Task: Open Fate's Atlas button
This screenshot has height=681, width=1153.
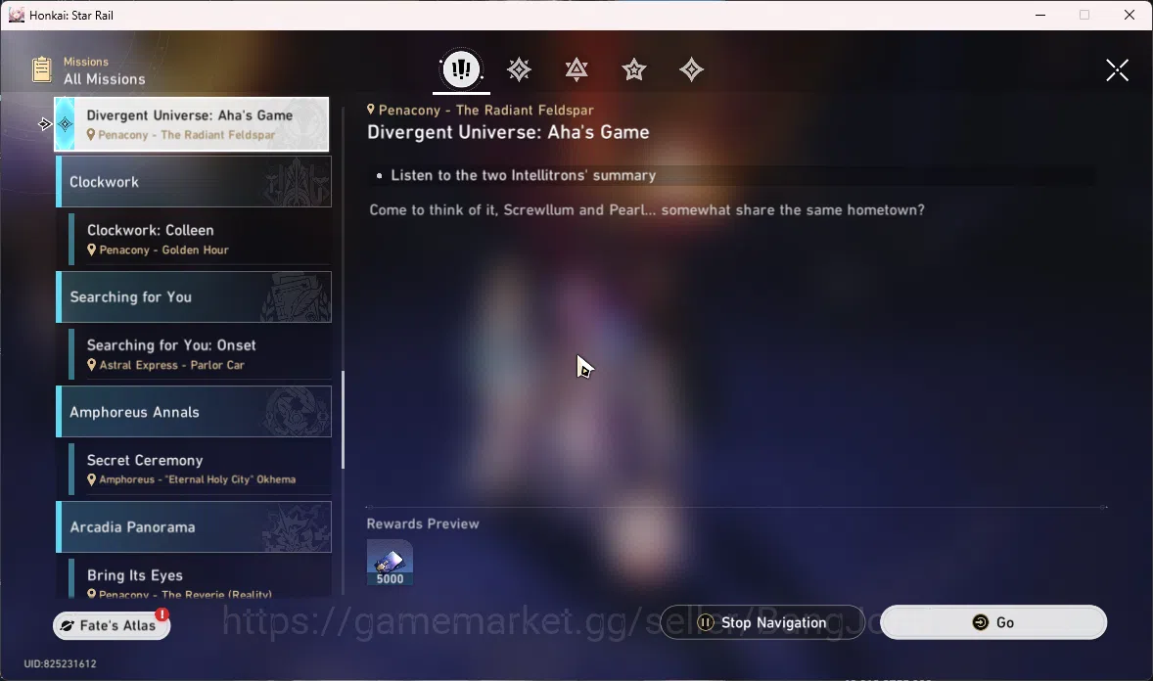Action: [111, 625]
